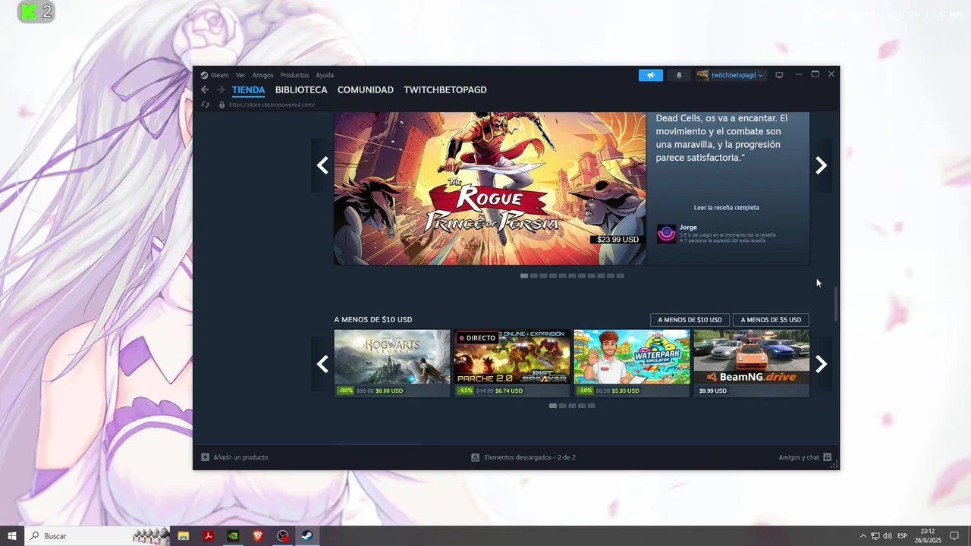Go back with the navigation arrow
The width and height of the screenshot is (971, 546).
205,89
